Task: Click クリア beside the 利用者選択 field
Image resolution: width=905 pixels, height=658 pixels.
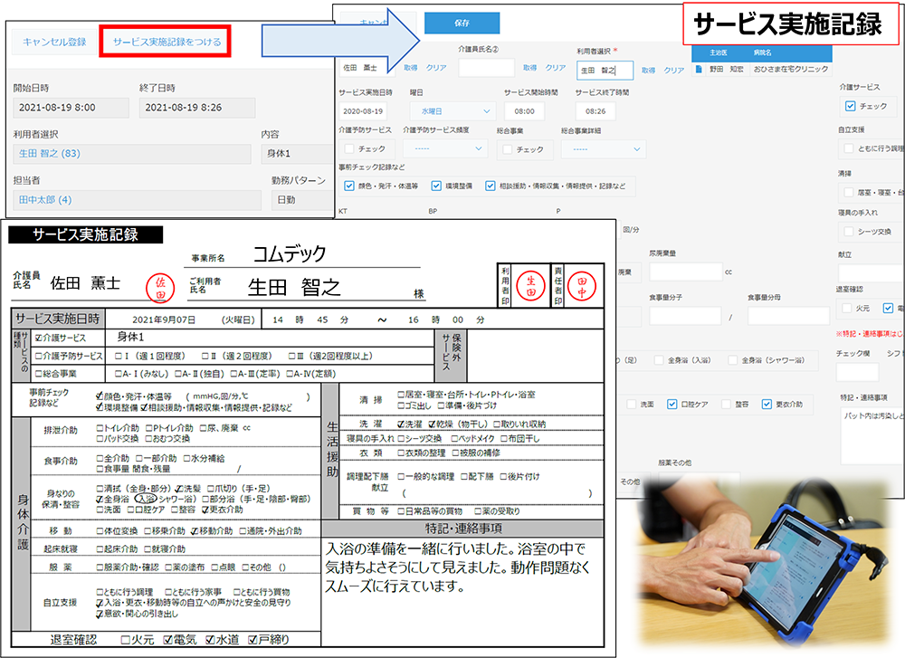Action: pos(673,70)
